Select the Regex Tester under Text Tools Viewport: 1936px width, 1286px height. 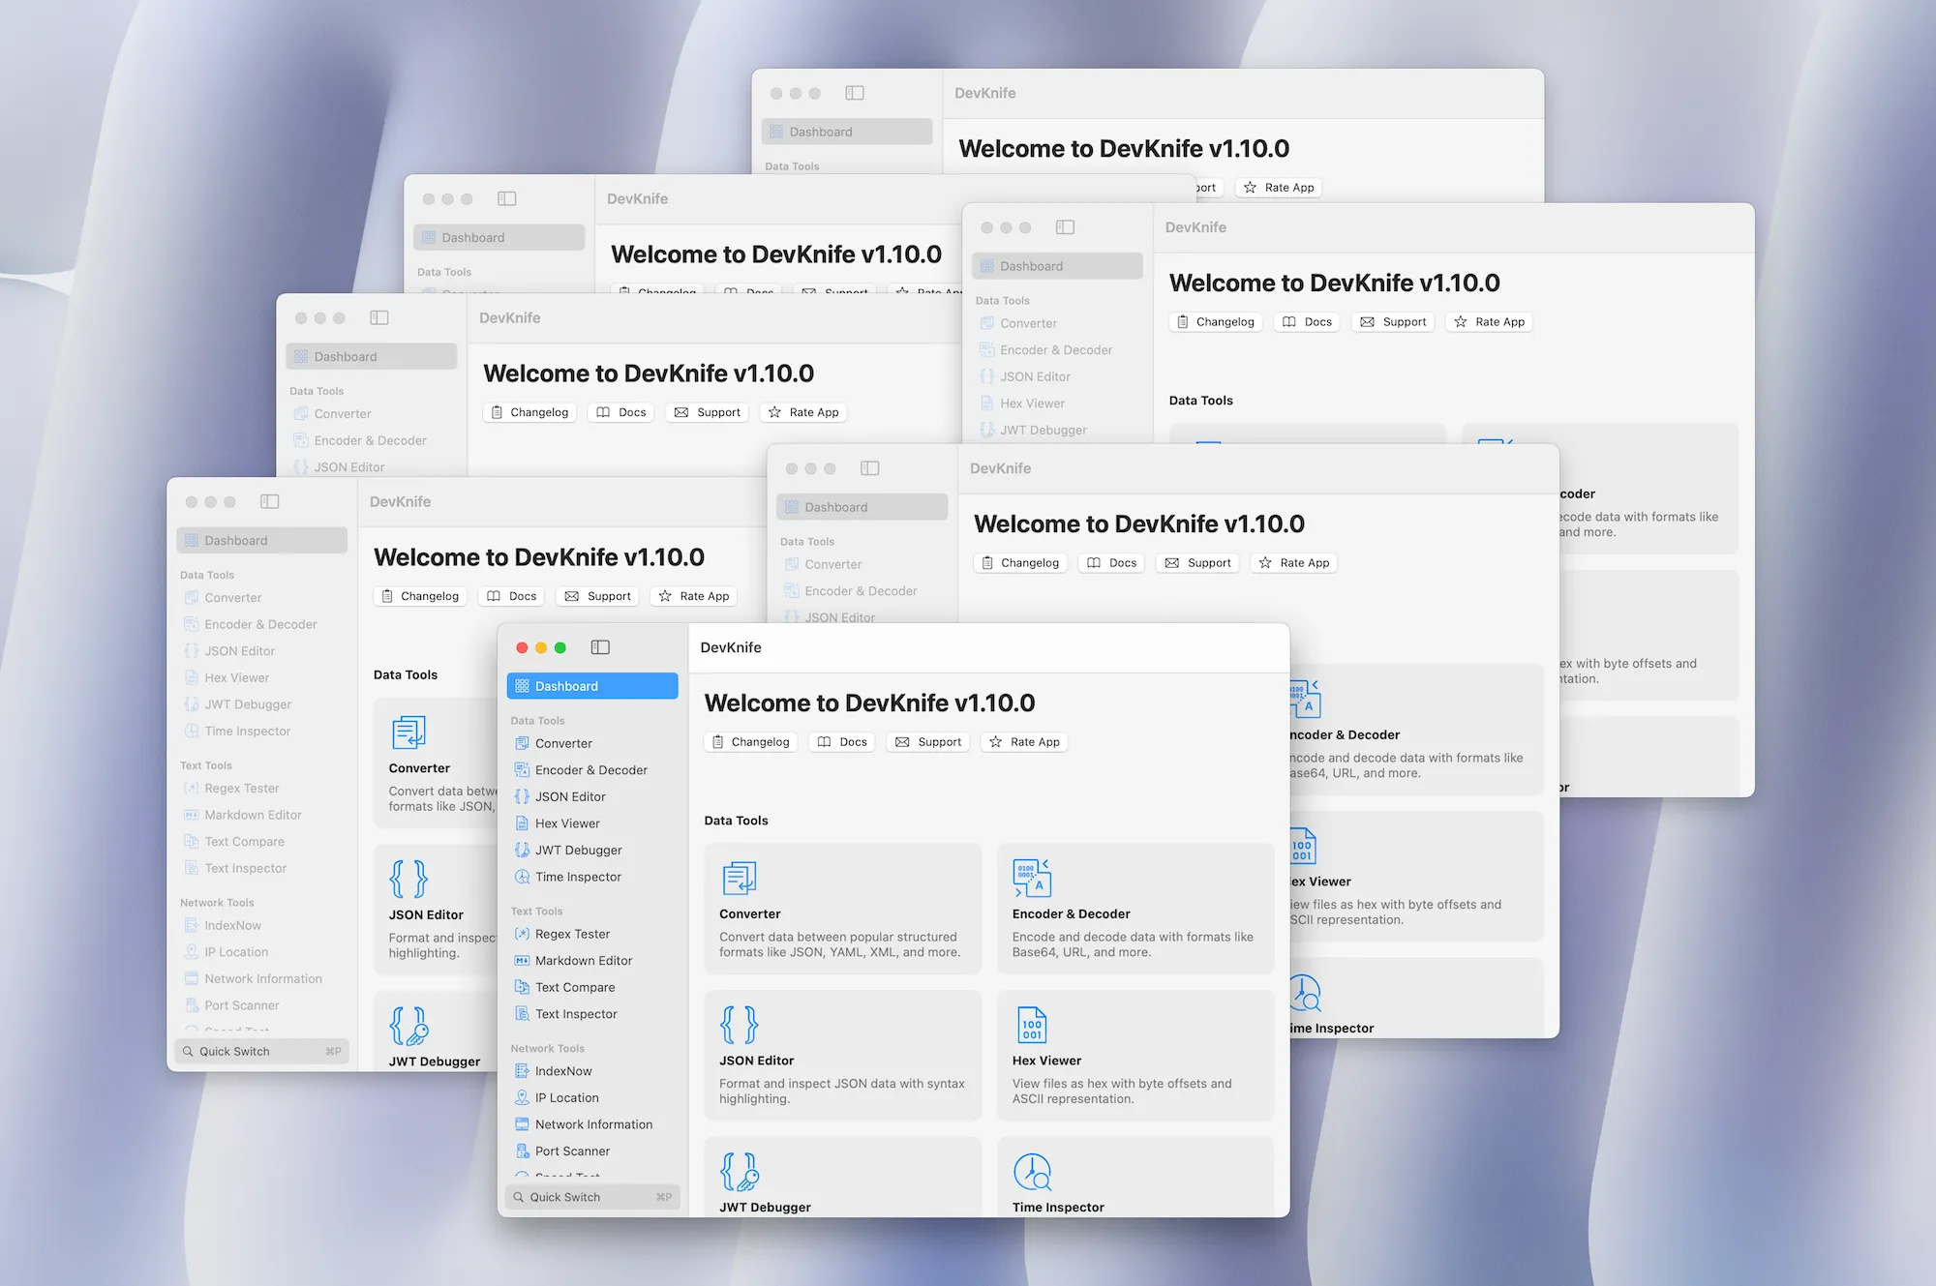tap(572, 934)
